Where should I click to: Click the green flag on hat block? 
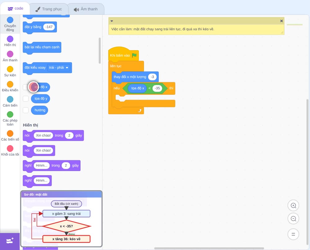pyautogui.click(x=135, y=55)
